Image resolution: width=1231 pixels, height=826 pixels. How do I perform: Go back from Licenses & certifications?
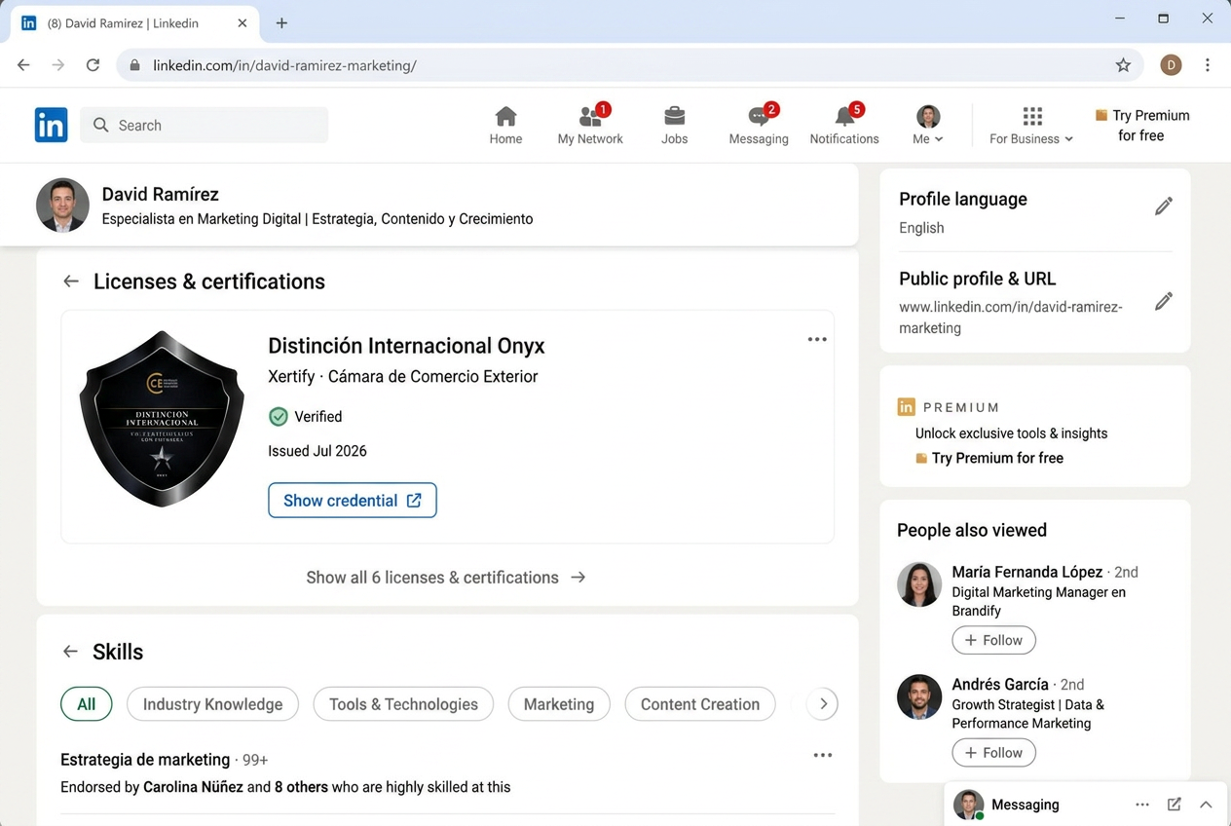pyautogui.click(x=71, y=282)
